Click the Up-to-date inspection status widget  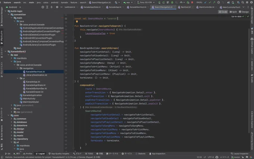238,16
